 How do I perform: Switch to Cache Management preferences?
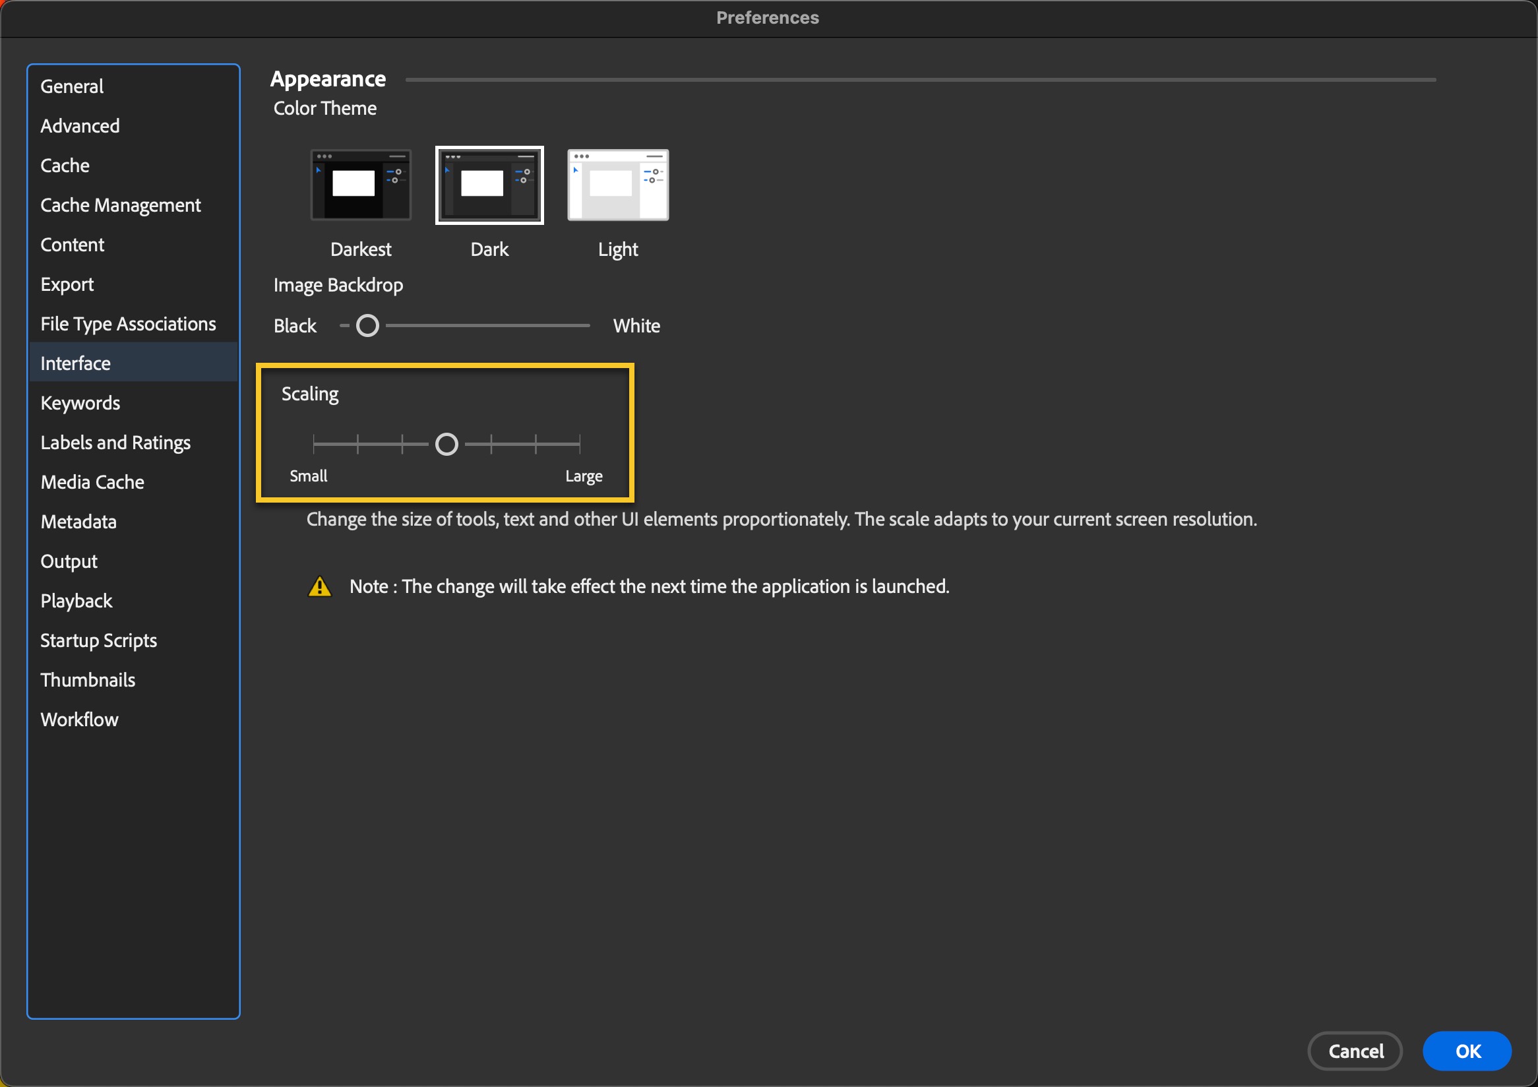[121, 205]
